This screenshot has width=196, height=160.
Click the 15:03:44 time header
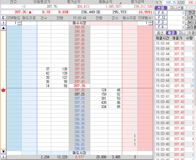[79, 18]
